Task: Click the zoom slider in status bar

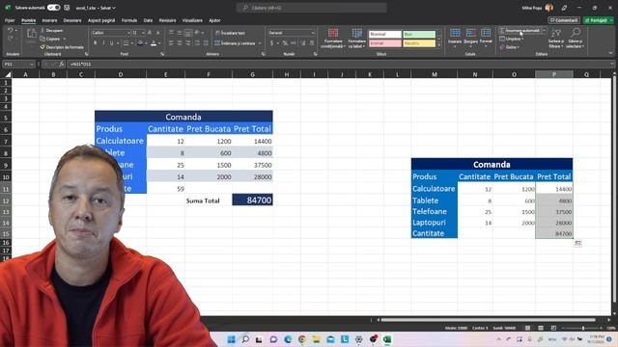Action: click(x=583, y=328)
